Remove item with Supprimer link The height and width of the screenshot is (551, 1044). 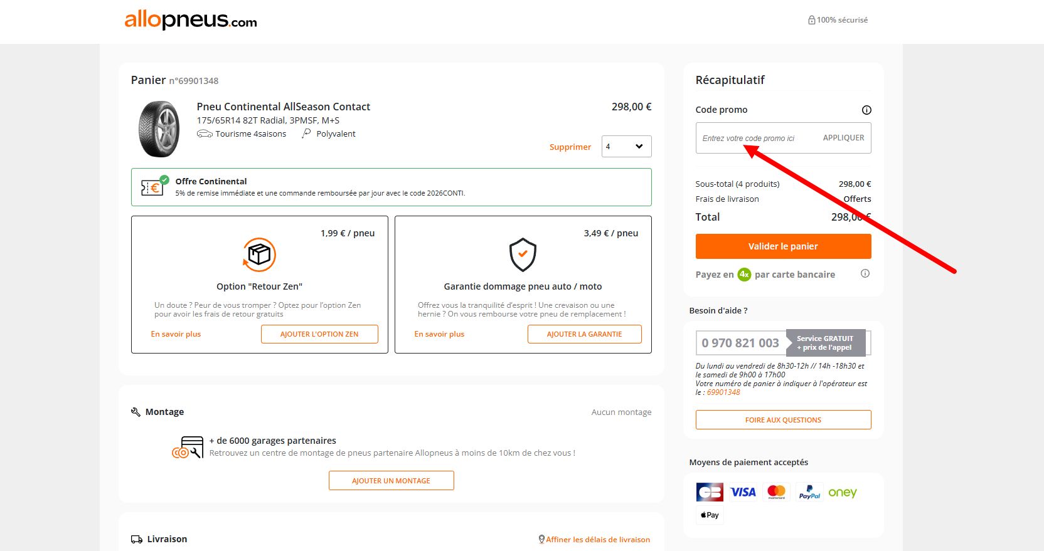(x=570, y=147)
